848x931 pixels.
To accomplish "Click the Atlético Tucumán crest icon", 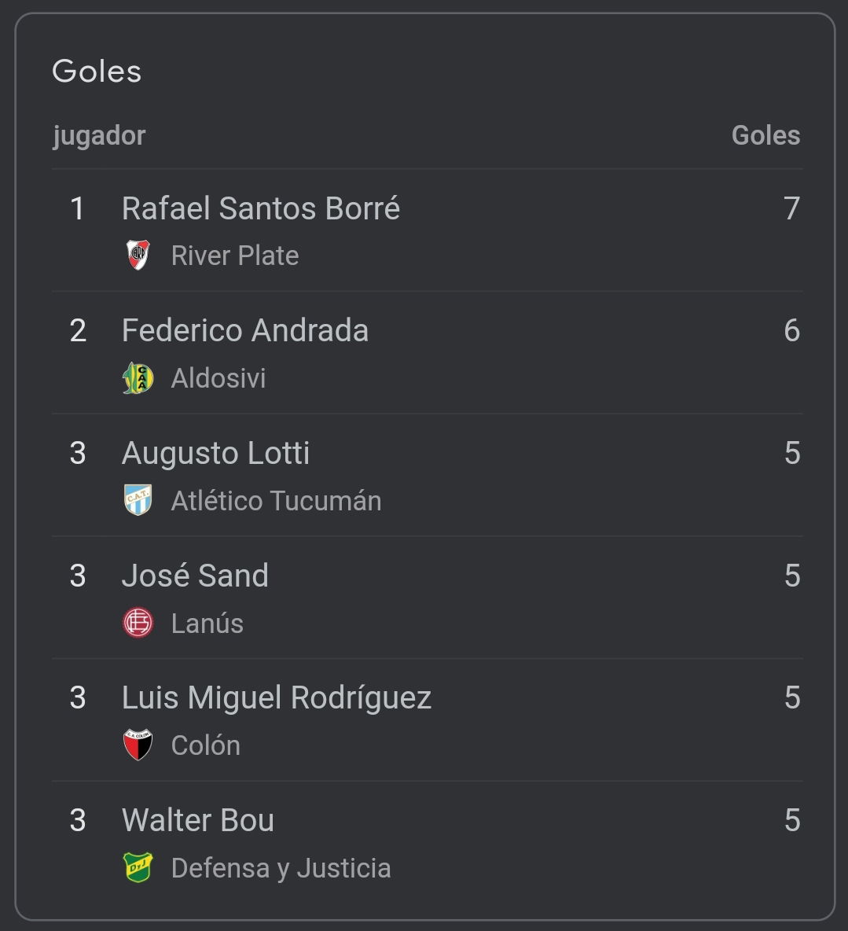I will (x=138, y=501).
